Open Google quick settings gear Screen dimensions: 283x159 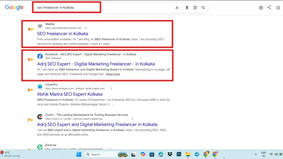[261, 8]
